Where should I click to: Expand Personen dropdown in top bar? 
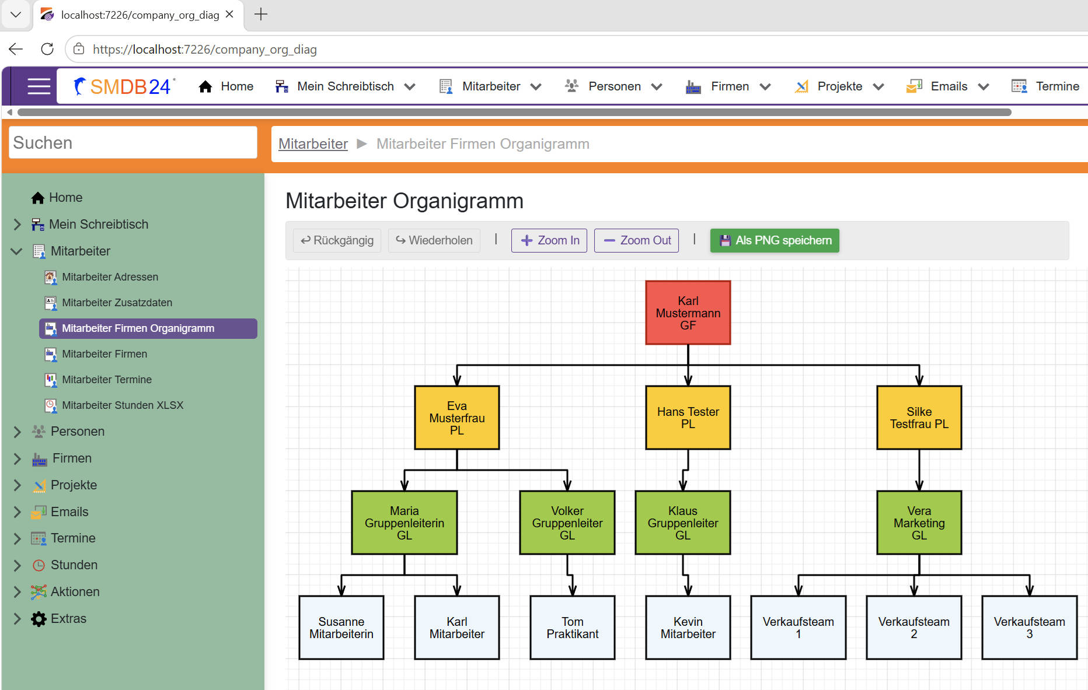(657, 87)
